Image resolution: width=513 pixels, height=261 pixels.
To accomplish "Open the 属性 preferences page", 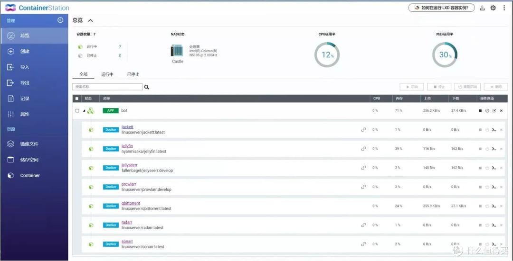I will click(x=34, y=114).
